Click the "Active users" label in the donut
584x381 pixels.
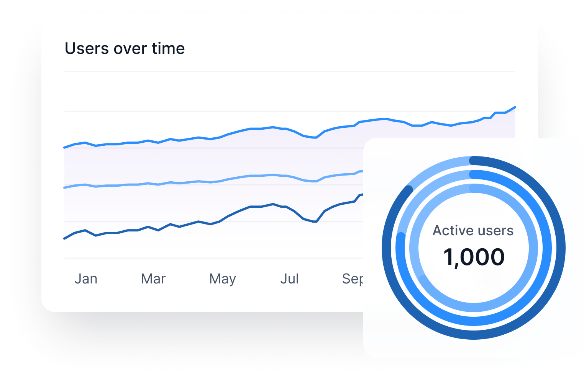473,231
